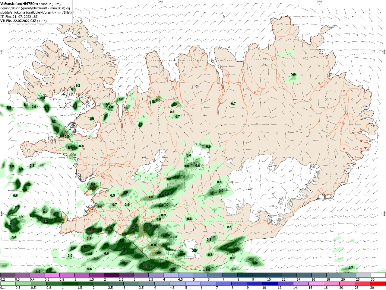Pick the darkest green 1 mm rain swatch

coord(69,284)
